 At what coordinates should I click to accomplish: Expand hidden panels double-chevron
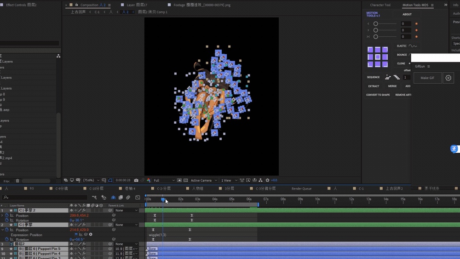[446, 5]
